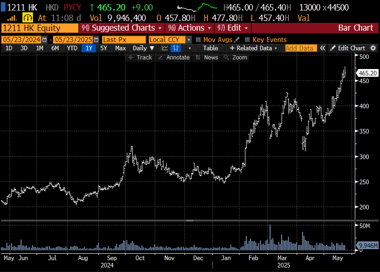
Task: Activate the Zoom magnifier tool
Action: click(x=235, y=57)
